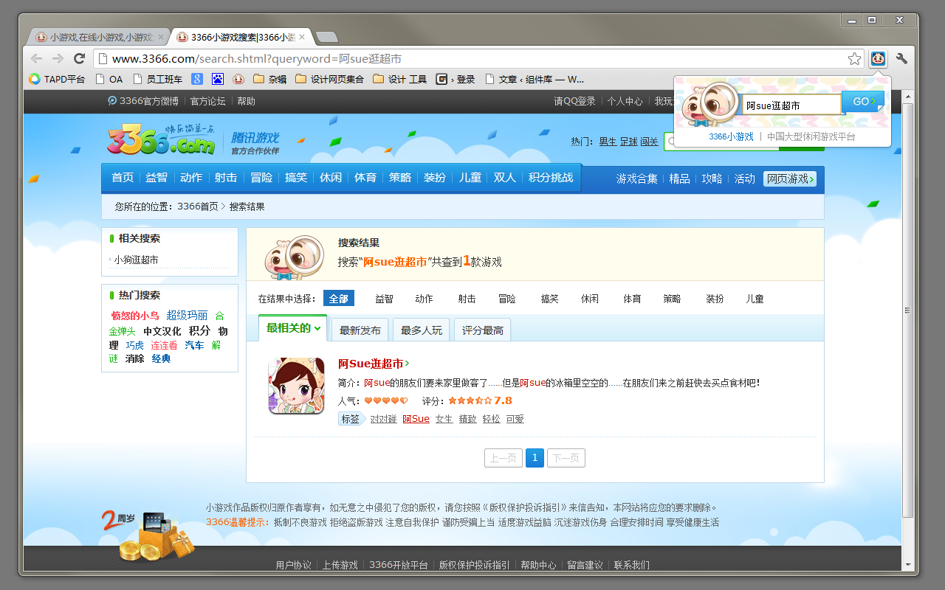Bookmark this page with the star icon
The height and width of the screenshot is (590, 945).
pyautogui.click(x=854, y=59)
